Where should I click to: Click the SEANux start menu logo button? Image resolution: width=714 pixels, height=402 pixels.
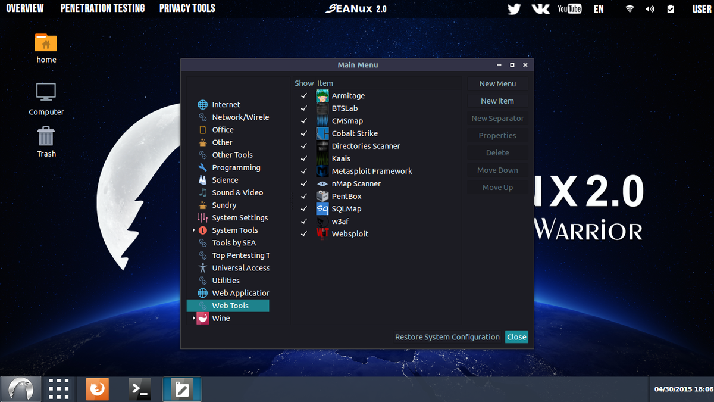pos(21,389)
